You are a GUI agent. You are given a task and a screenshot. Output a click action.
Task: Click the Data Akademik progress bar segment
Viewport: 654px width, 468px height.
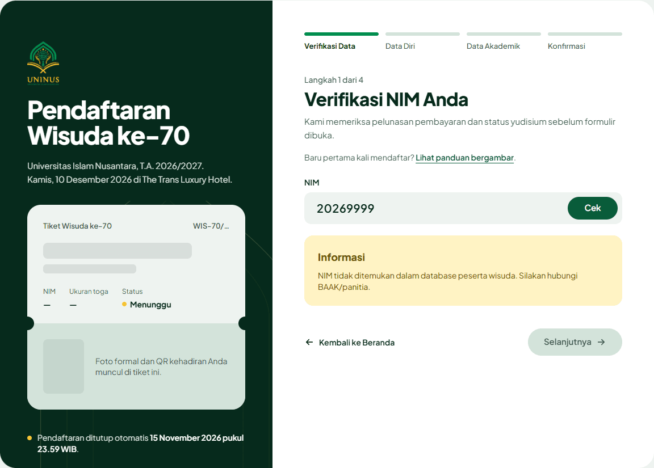coord(504,34)
